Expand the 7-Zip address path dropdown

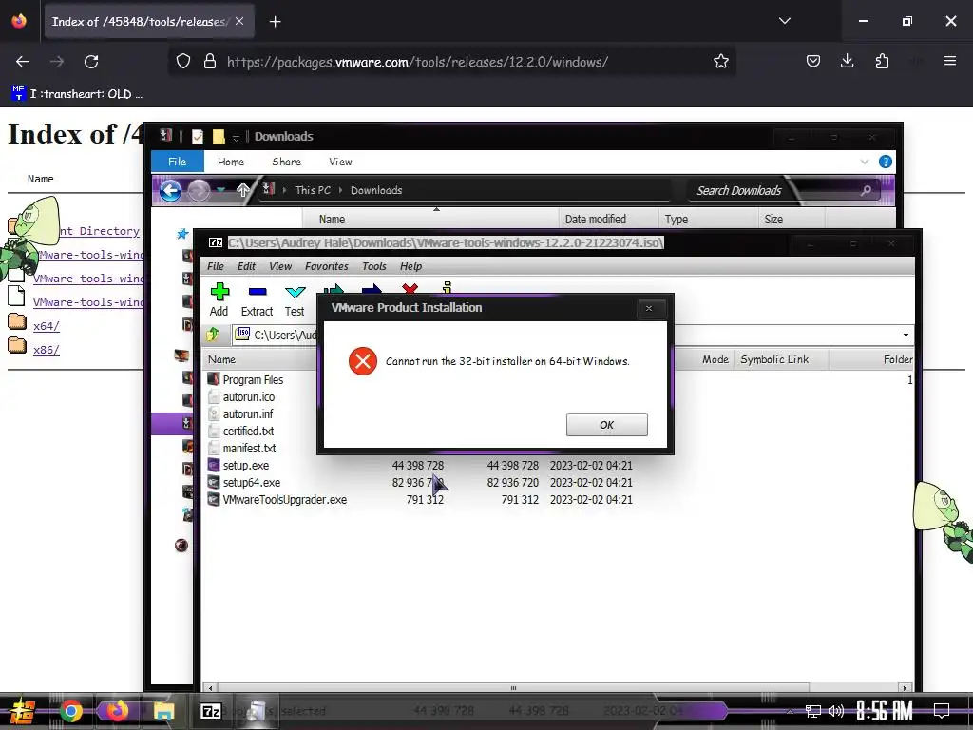click(906, 336)
